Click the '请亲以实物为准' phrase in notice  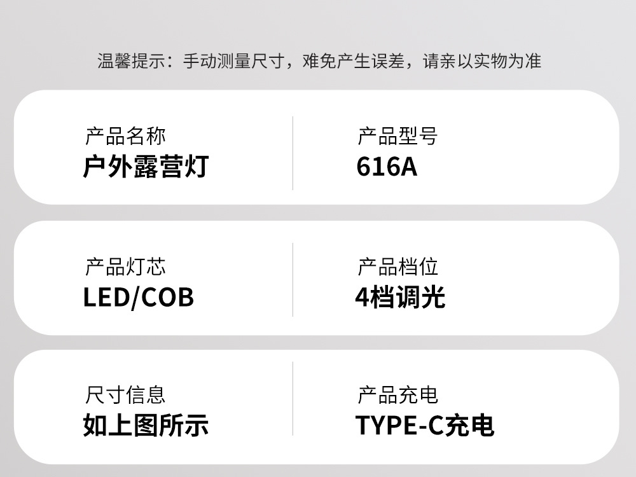pos(482,62)
